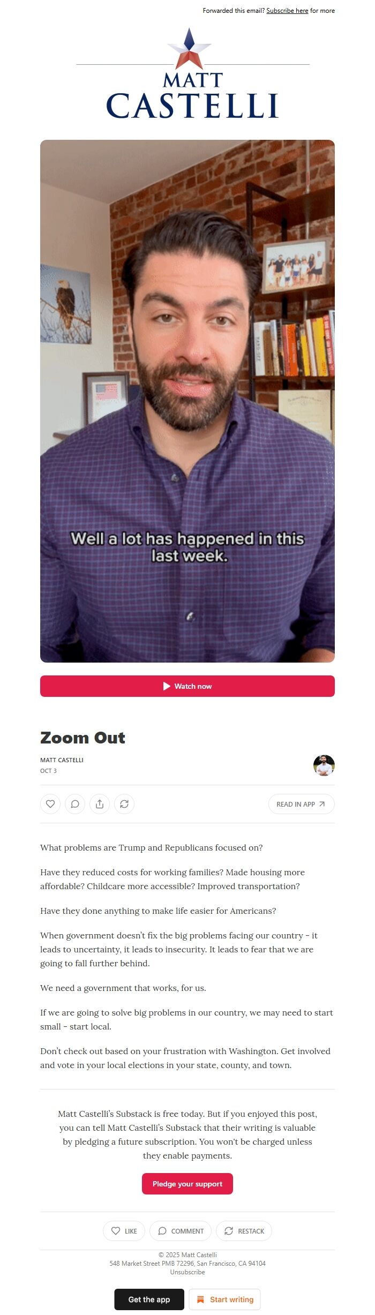Click the LIKE button at bottom
Image resolution: width=375 pixels, height=1315 pixels.
coord(124,1231)
